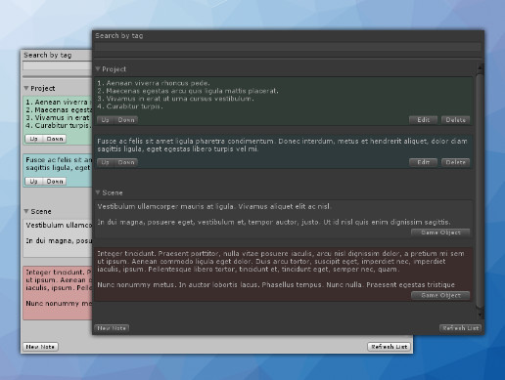Viewport: 505px width, 380px height.
Task: Move 'Fusce ac felis' note down in light window
Action: click(55, 181)
